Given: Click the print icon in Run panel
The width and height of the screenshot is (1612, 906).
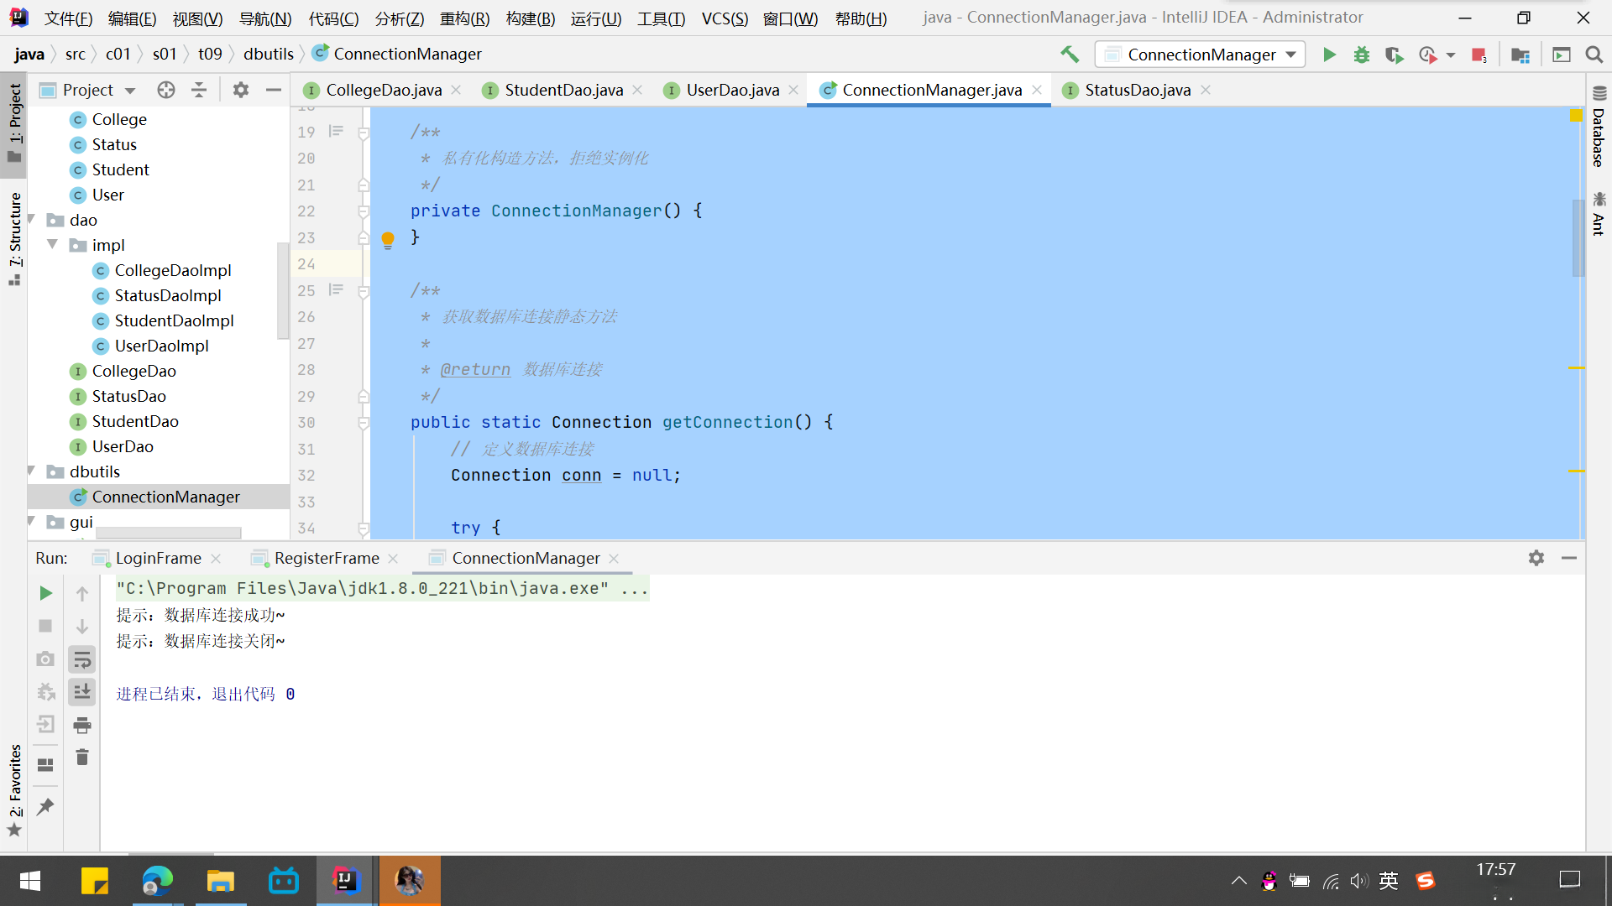Looking at the screenshot, I should (81, 725).
